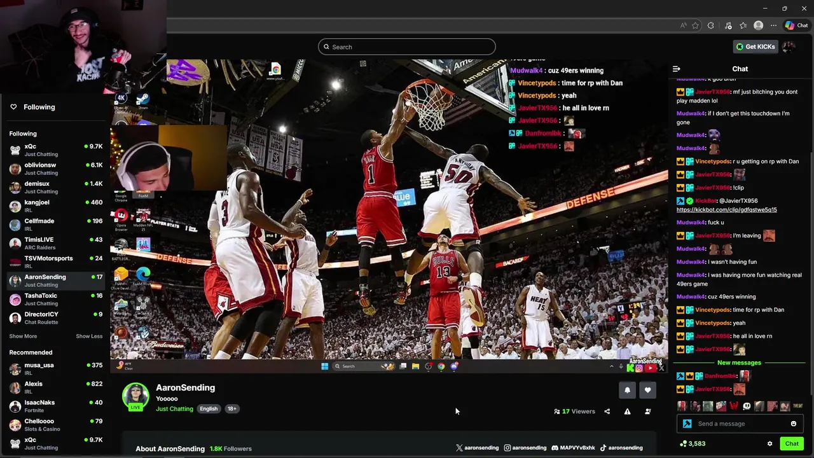Insert the skull emote from quick row
Viewport: 814px width, 458px height.
[x=747, y=406]
